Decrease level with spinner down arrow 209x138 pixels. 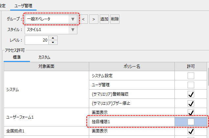[x=53, y=42]
